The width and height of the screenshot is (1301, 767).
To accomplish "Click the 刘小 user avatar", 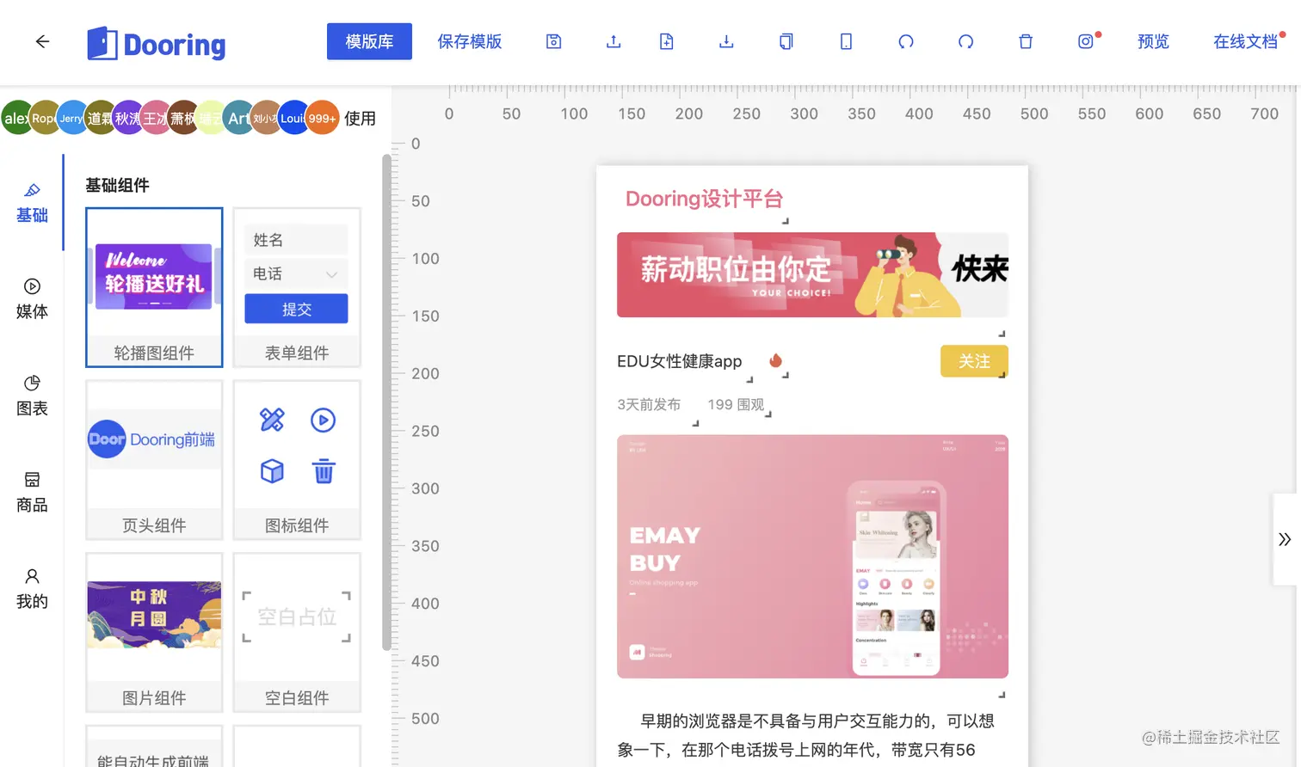I will tap(265, 118).
